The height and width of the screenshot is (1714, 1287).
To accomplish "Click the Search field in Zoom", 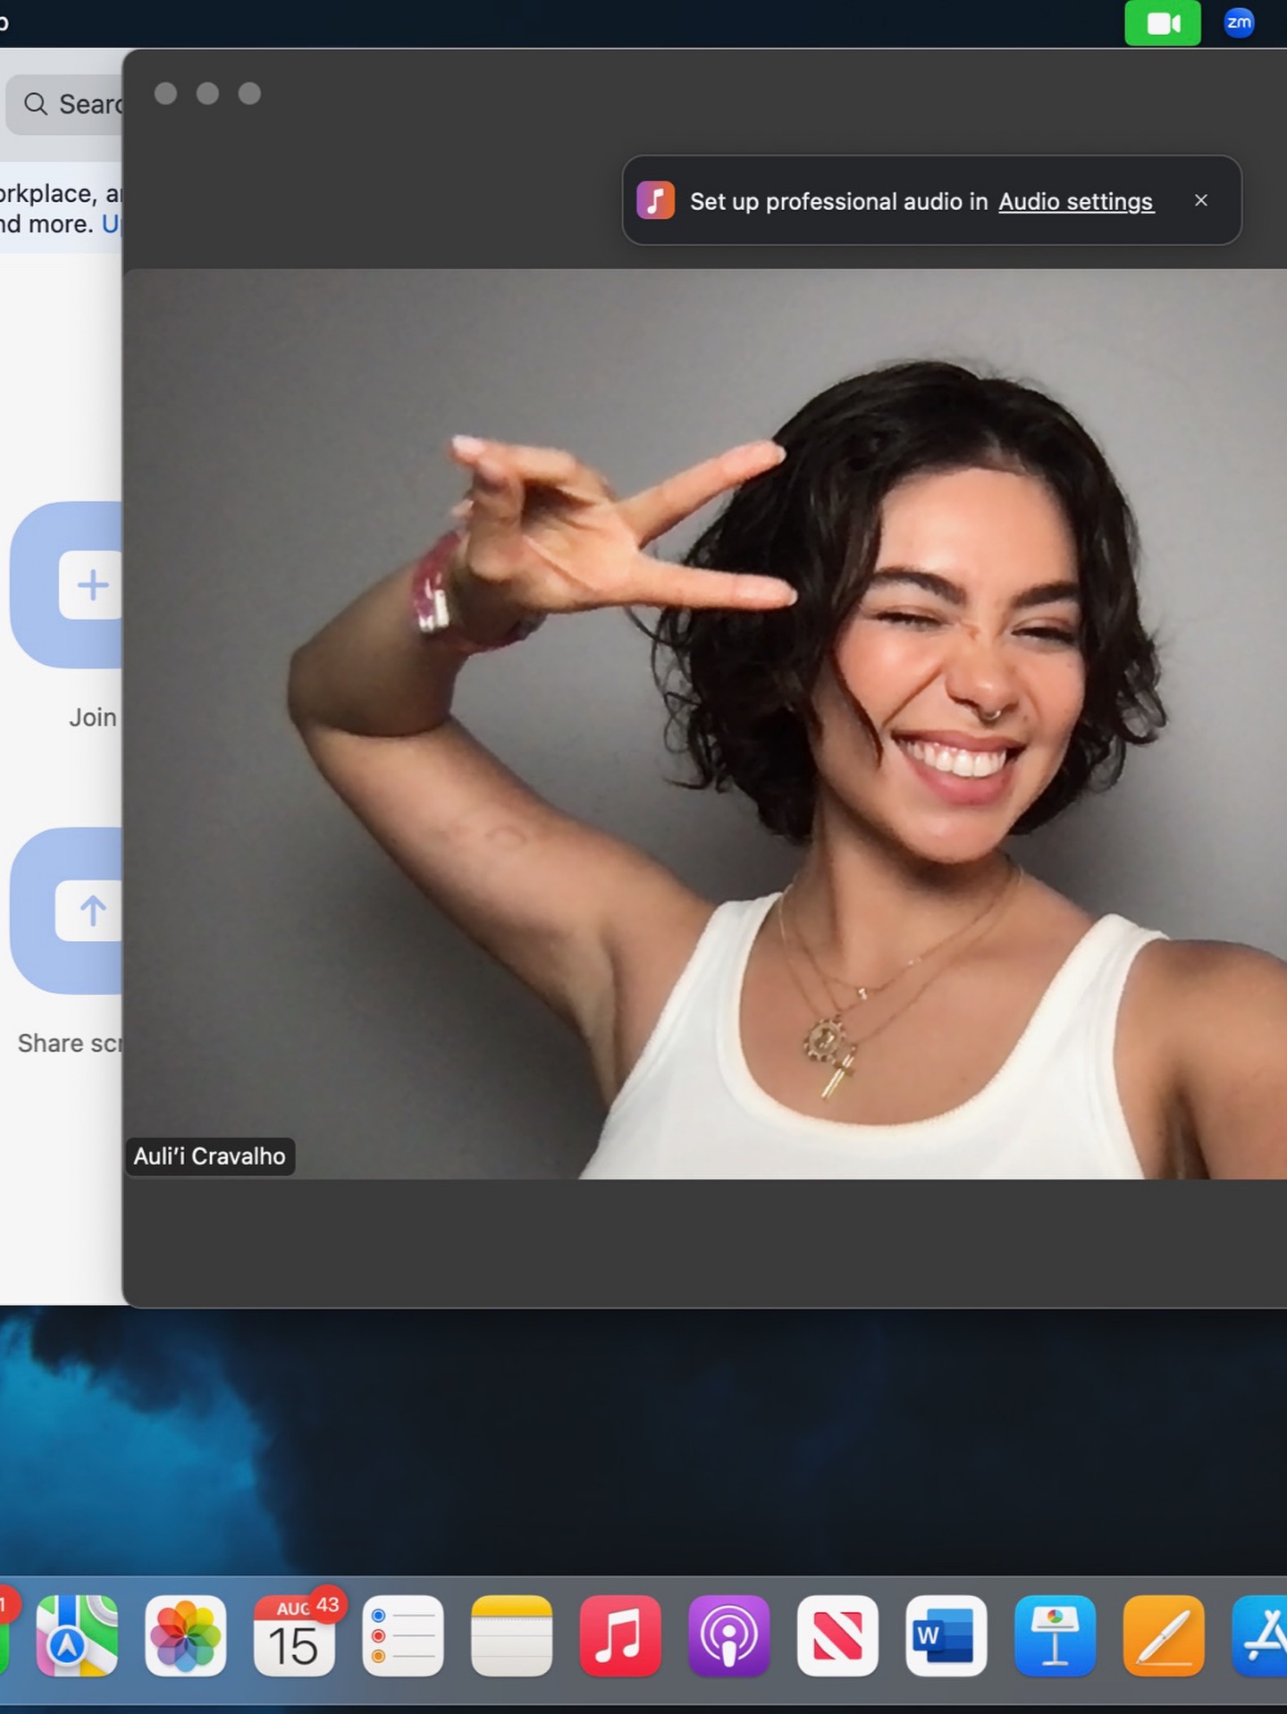I will coord(71,105).
